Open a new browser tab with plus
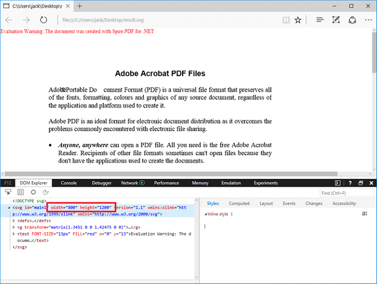377x284 pixels. coord(80,6)
